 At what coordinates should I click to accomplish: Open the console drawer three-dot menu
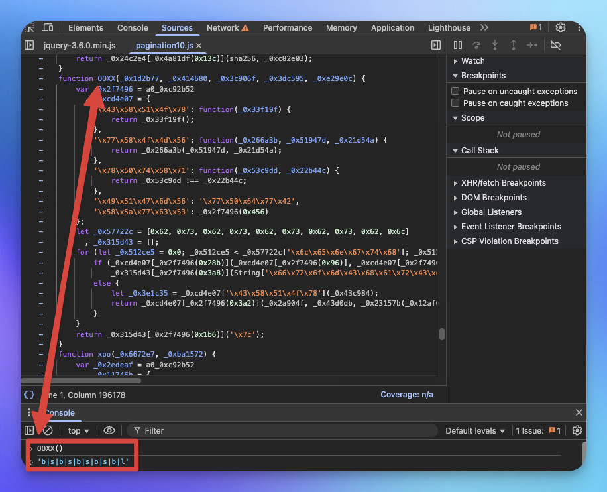coord(29,412)
